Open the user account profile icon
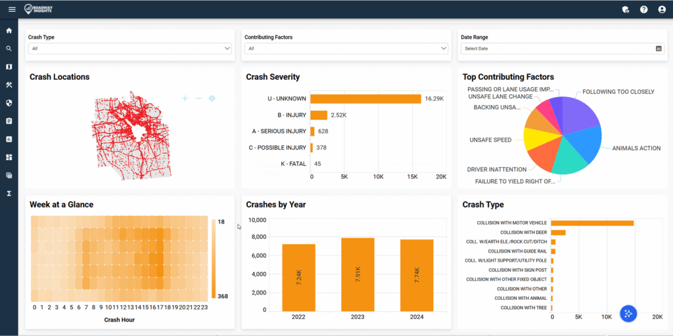 point(661,9)
